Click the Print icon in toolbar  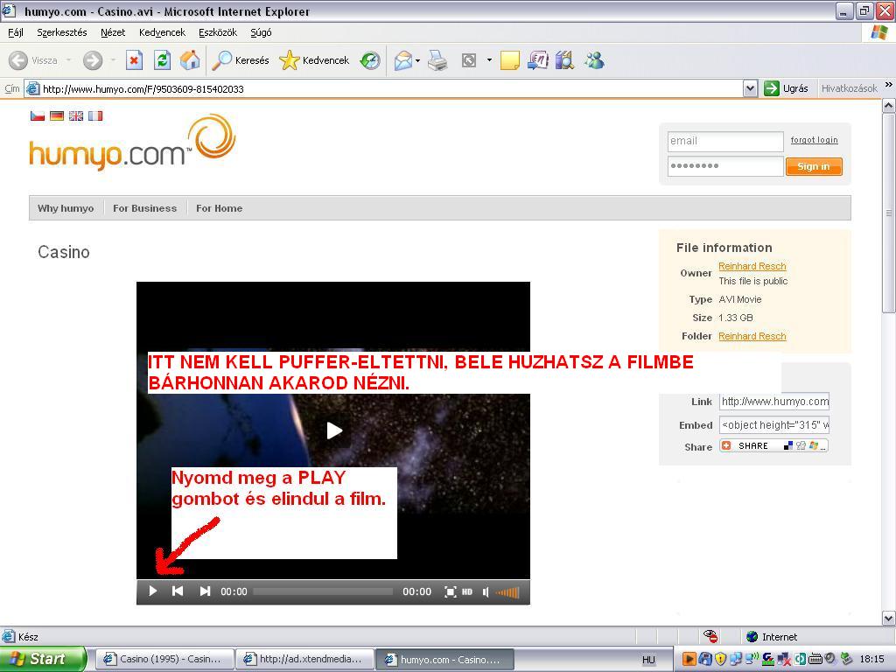click(x=437, y=60)
